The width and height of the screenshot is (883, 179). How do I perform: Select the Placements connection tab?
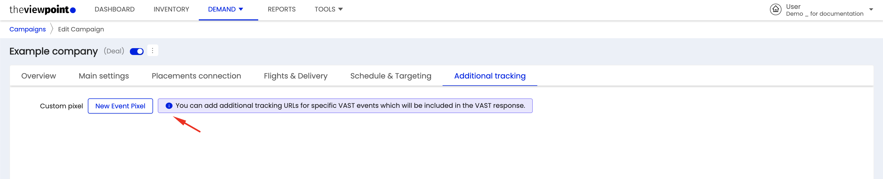196,76
